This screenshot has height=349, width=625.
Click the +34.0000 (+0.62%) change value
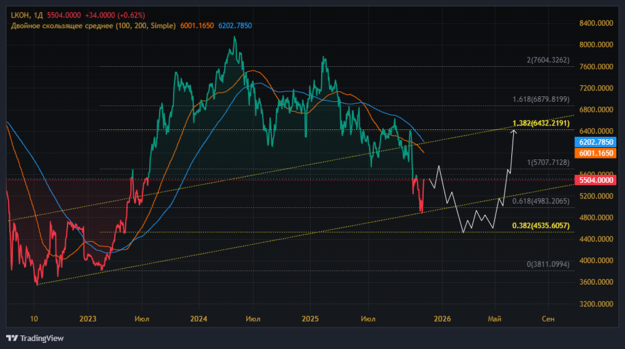point(115,15)
